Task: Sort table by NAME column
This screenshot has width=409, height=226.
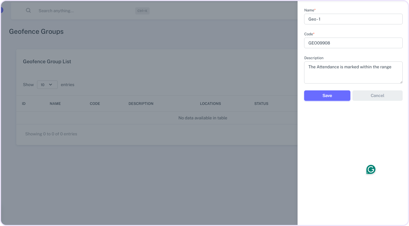Action: point(55,104)
